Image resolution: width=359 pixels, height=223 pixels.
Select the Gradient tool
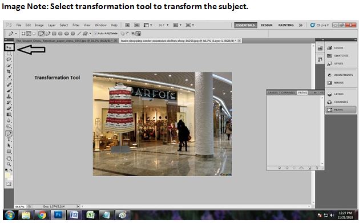coord(9,115)
